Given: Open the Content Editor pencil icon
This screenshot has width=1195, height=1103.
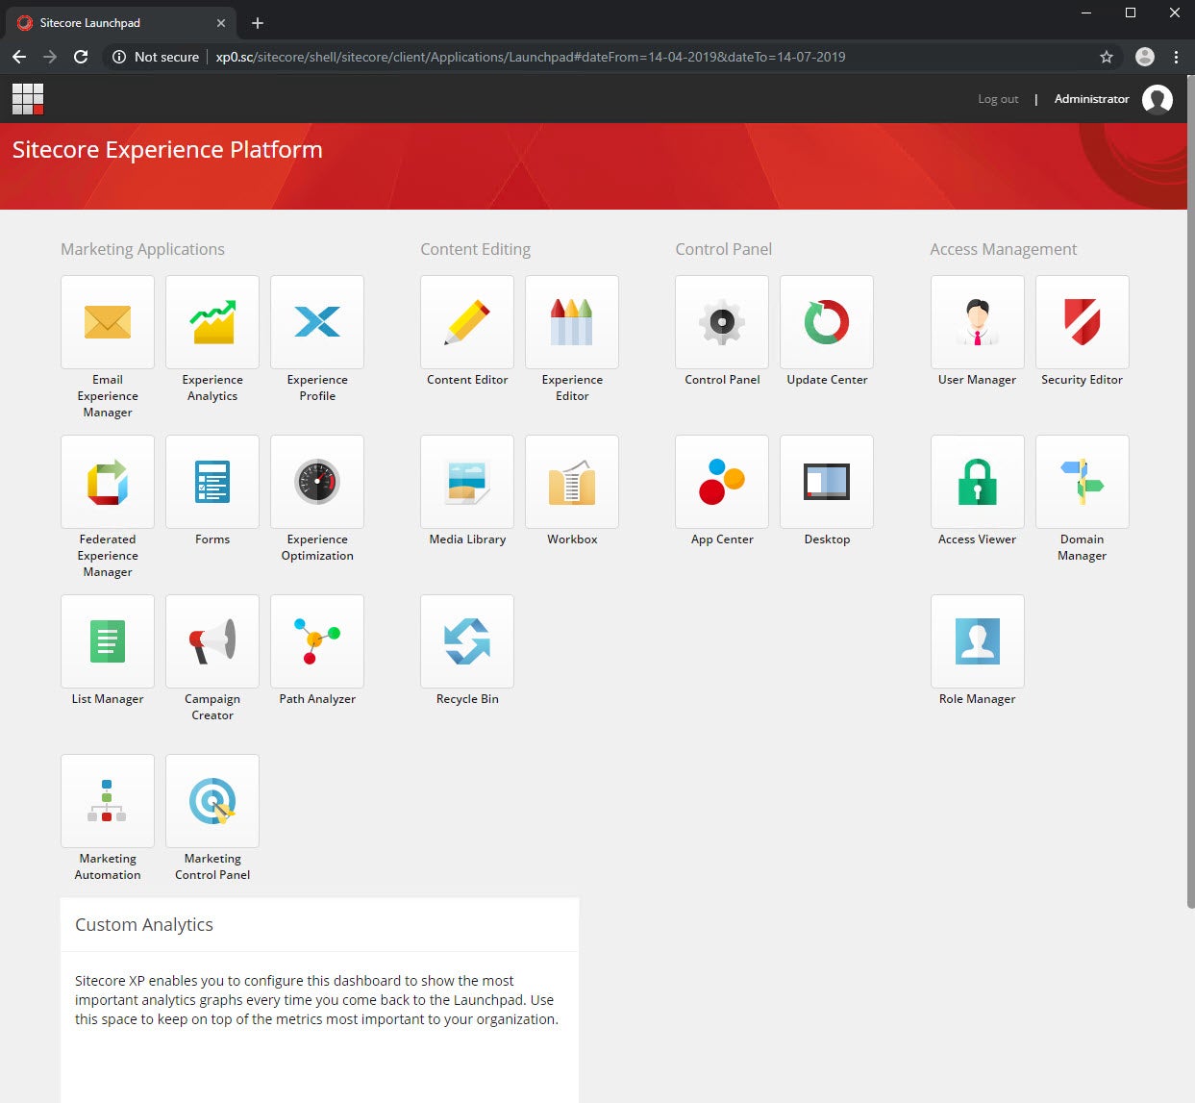Looking at the screenshot, I should coord(467,322).
